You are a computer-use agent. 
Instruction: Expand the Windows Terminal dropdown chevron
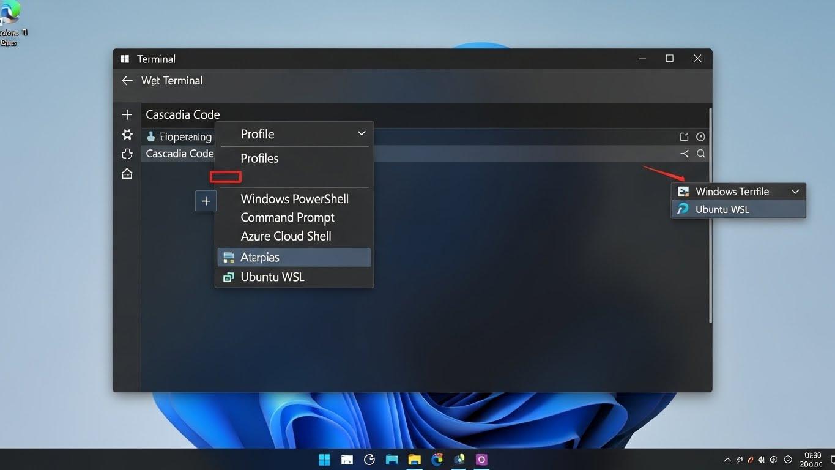point(795,192)
